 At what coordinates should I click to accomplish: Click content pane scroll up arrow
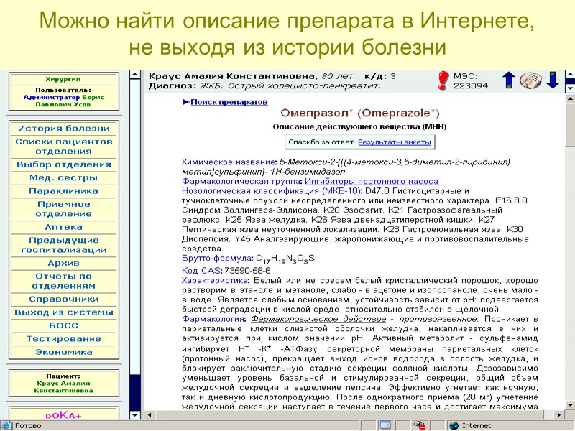570,99
